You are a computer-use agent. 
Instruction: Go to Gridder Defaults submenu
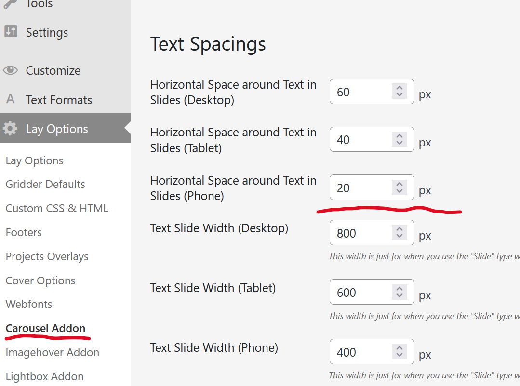45,184
